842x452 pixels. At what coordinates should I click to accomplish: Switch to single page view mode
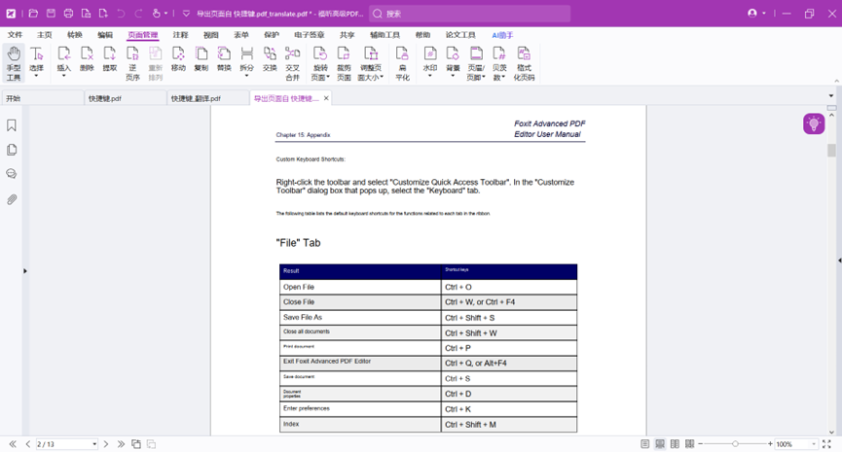[x=645, y=444]
